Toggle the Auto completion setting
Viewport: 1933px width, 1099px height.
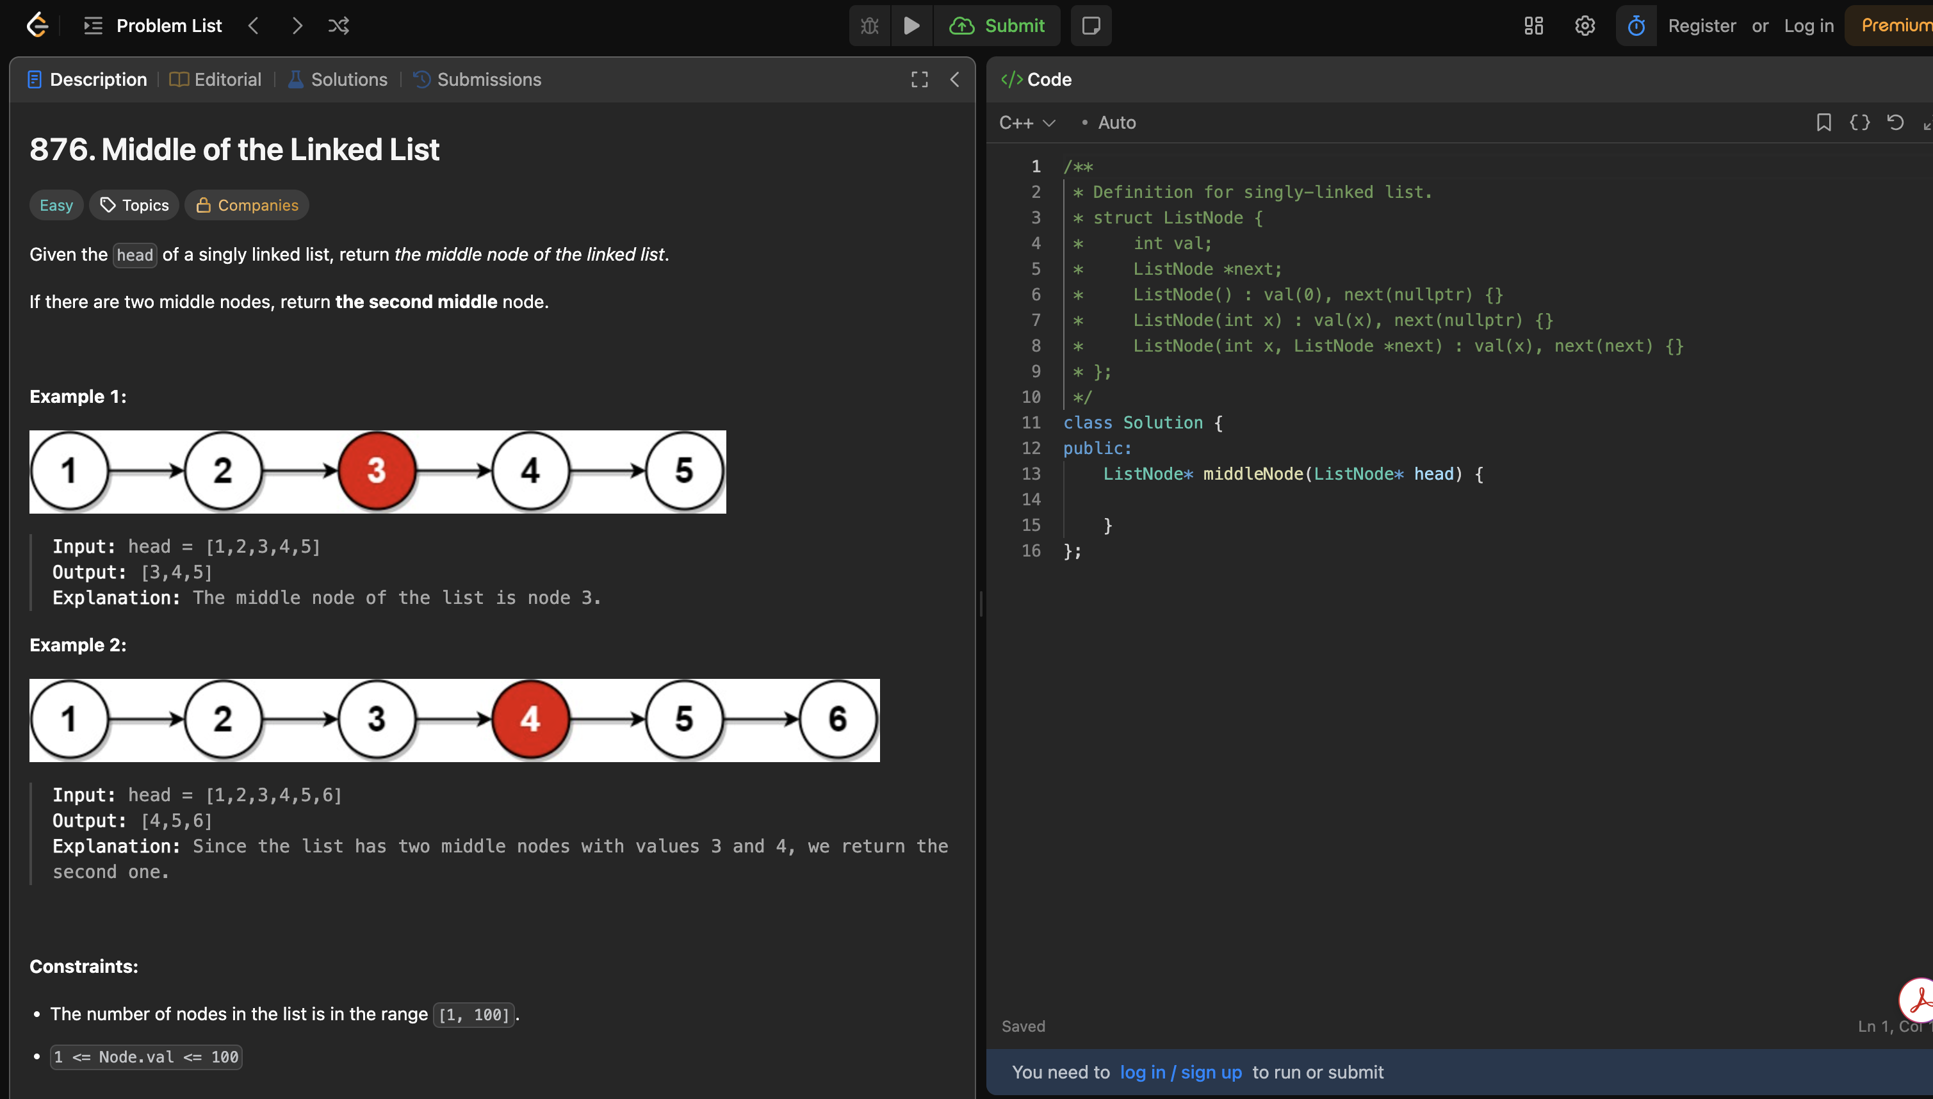pyautogui.click(x=1109, y=122)
